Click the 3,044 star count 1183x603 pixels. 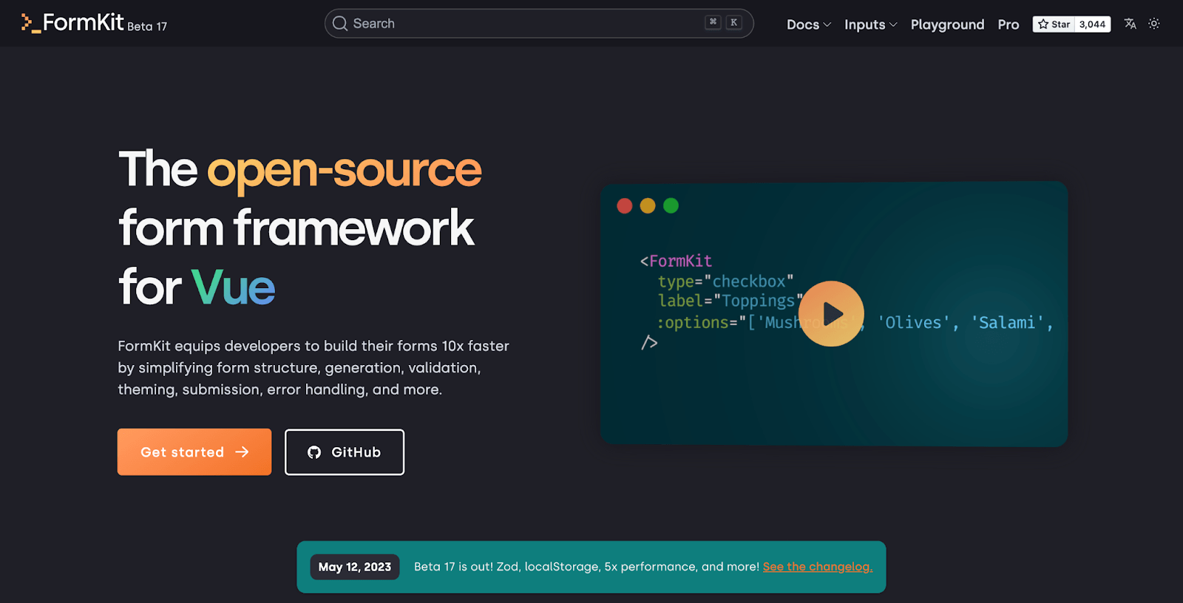click(1092, 24)
